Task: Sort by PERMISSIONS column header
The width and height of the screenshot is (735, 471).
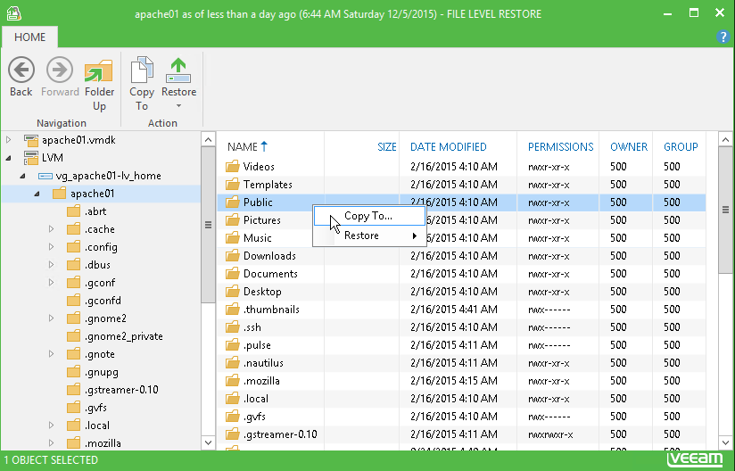Action: [x=561, y=146]
